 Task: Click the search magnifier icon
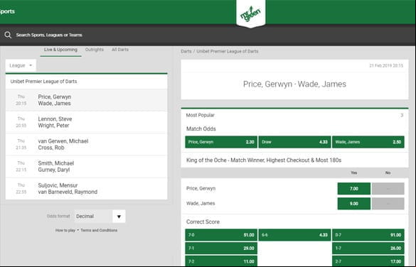click(8, 35)
